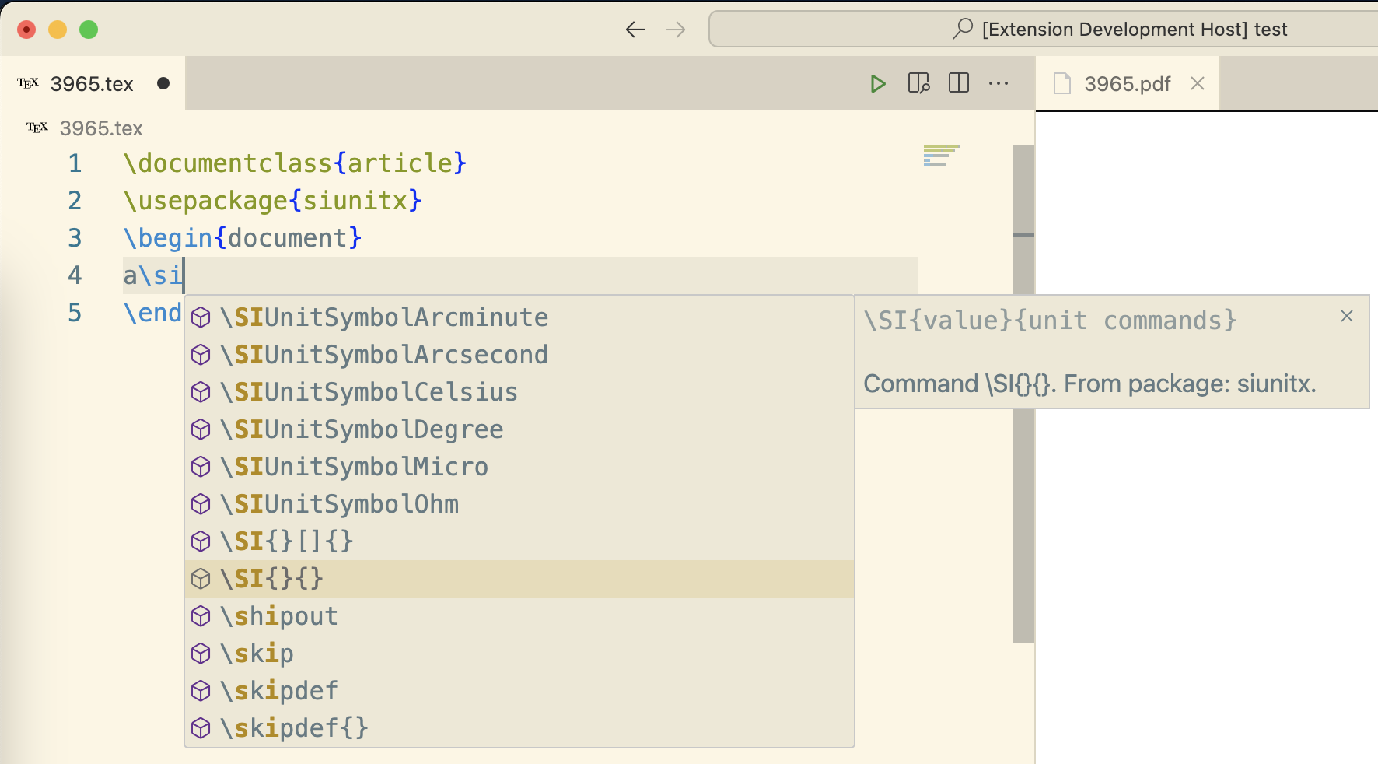Click the cube icon beside \SI{}{} suggestion
Screen dimensions: 1378x764
tap(201, 579)
